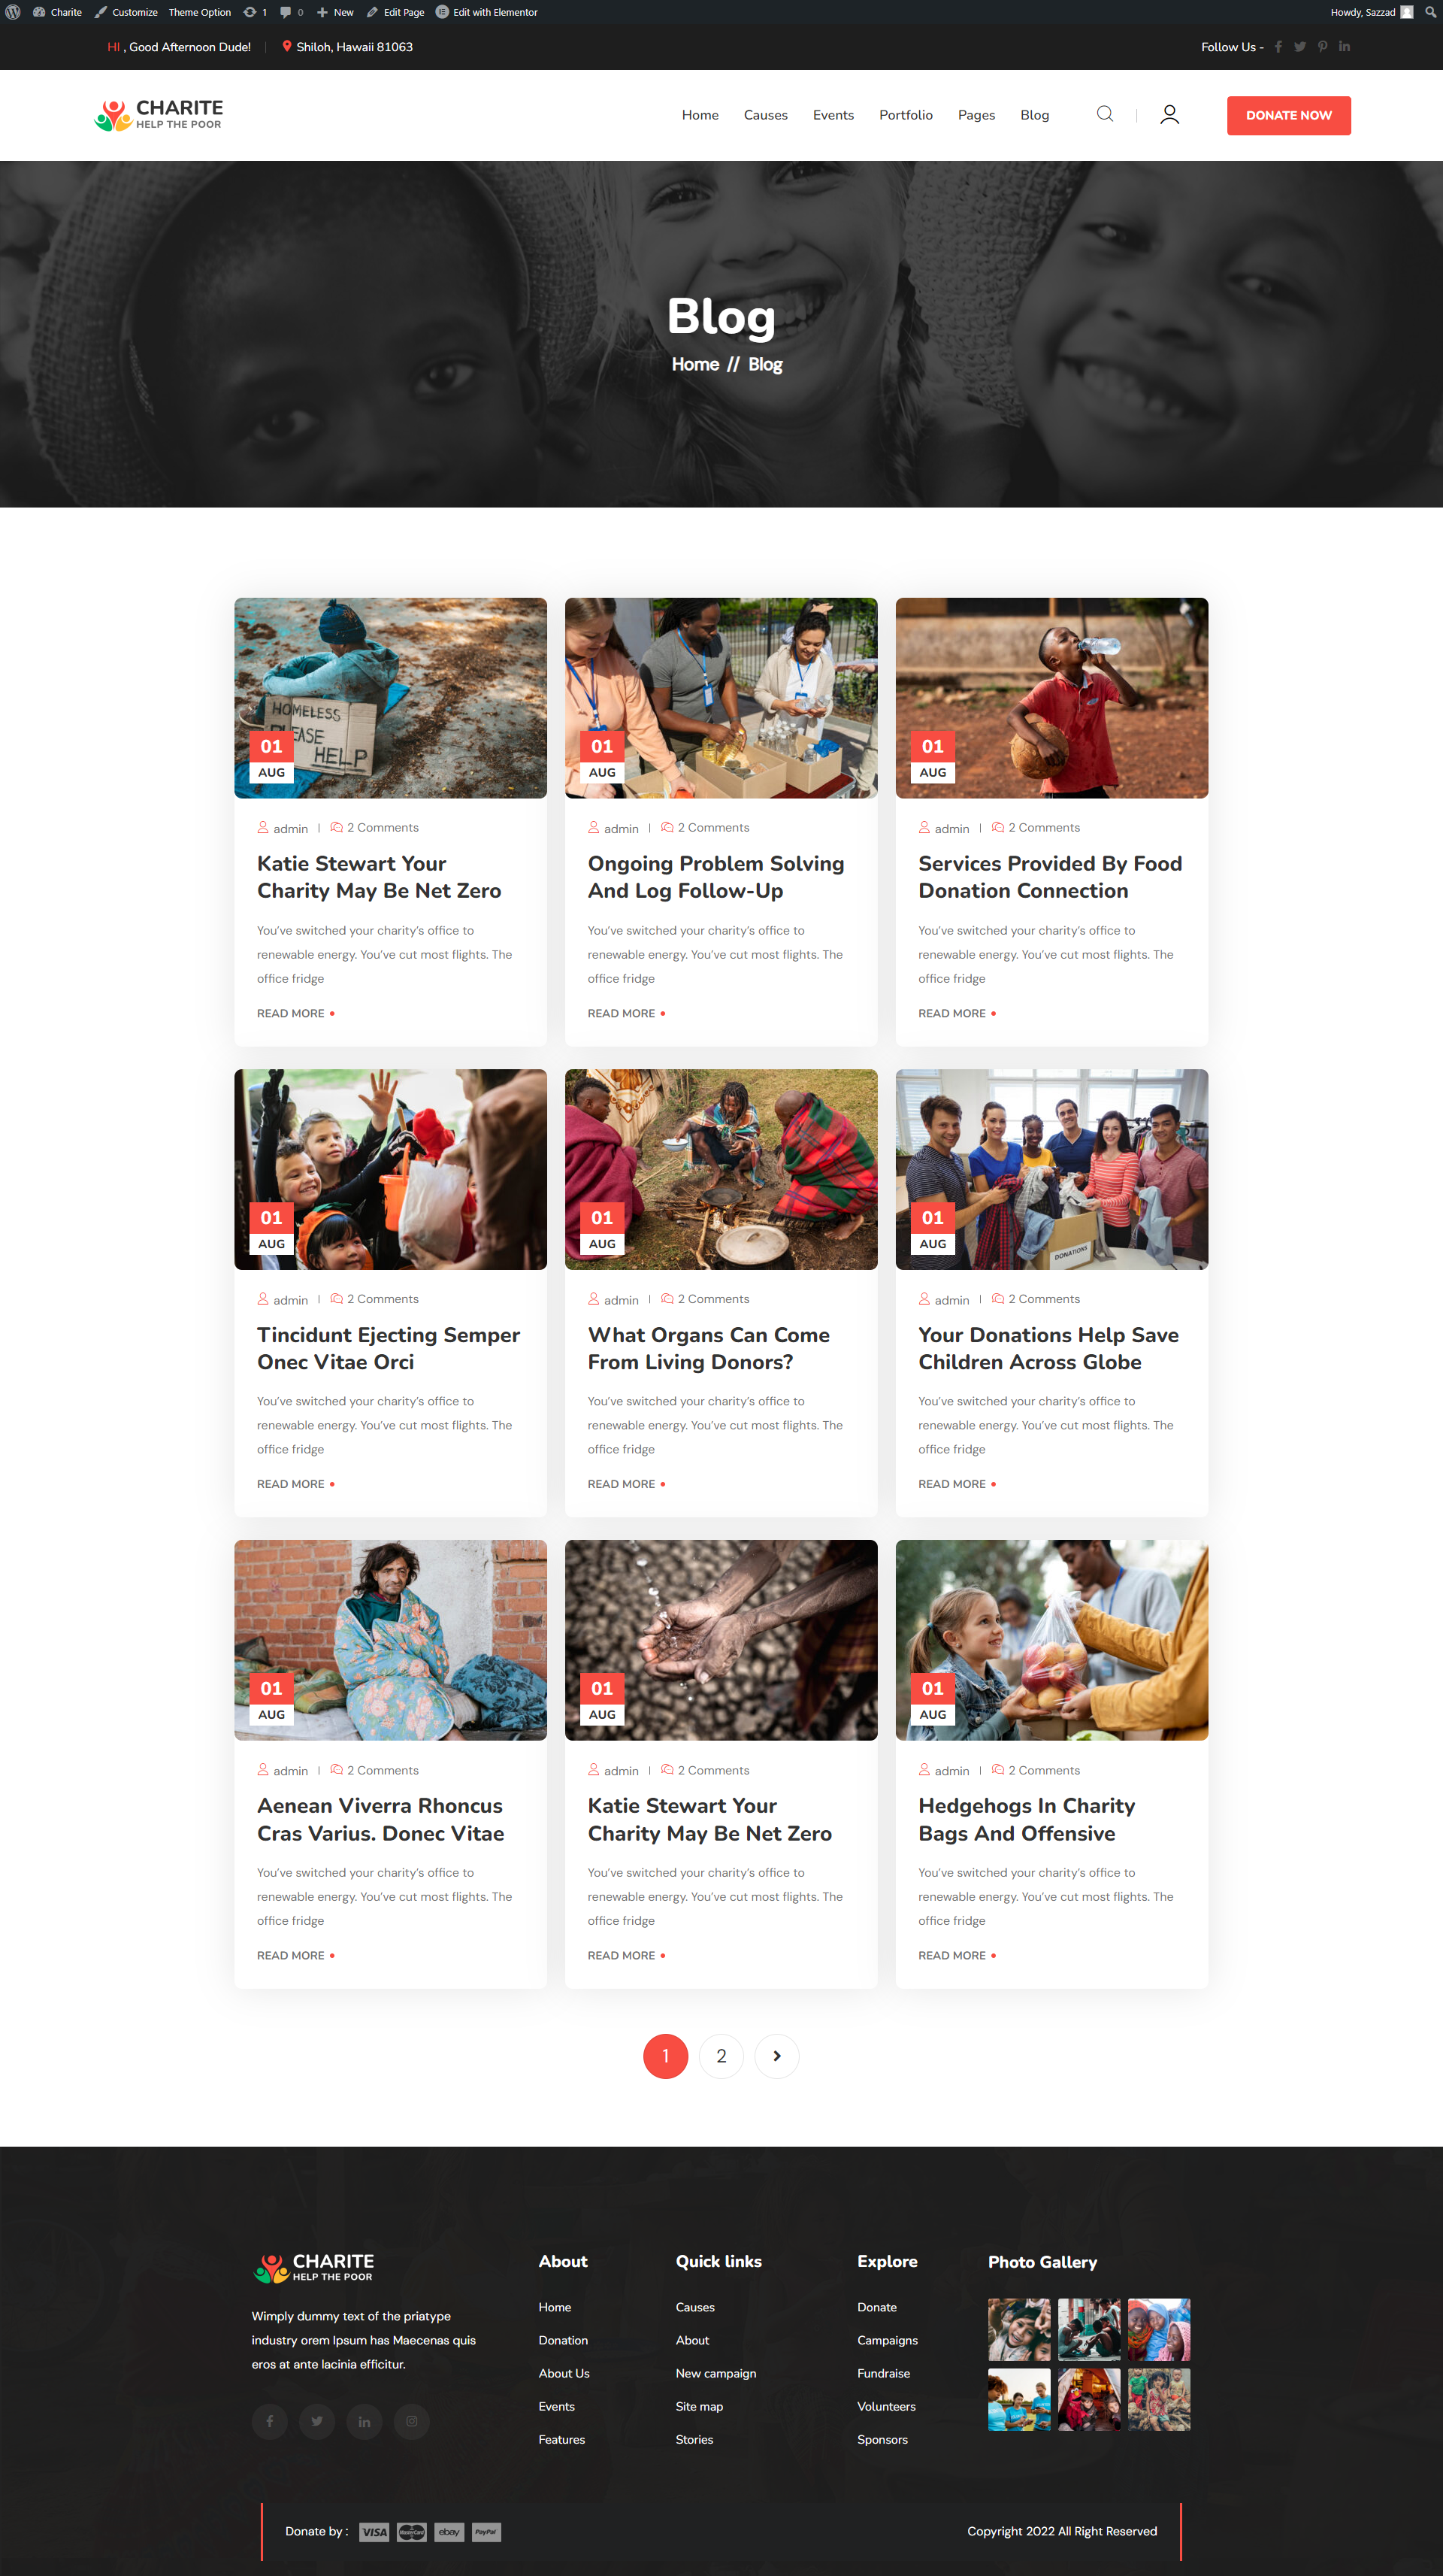Image resolution: width=1443 pixels, height=2576 pixels.
Task: Open Pinterest icon in top bar
Action: (1322, 47)
